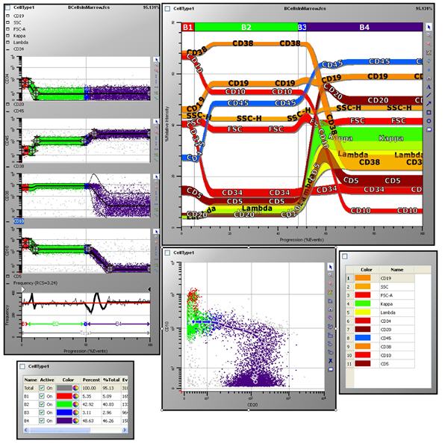
Task: Select the arrow pointer tool in overlay plot toolbar
Action: click(x=429, y=27)
